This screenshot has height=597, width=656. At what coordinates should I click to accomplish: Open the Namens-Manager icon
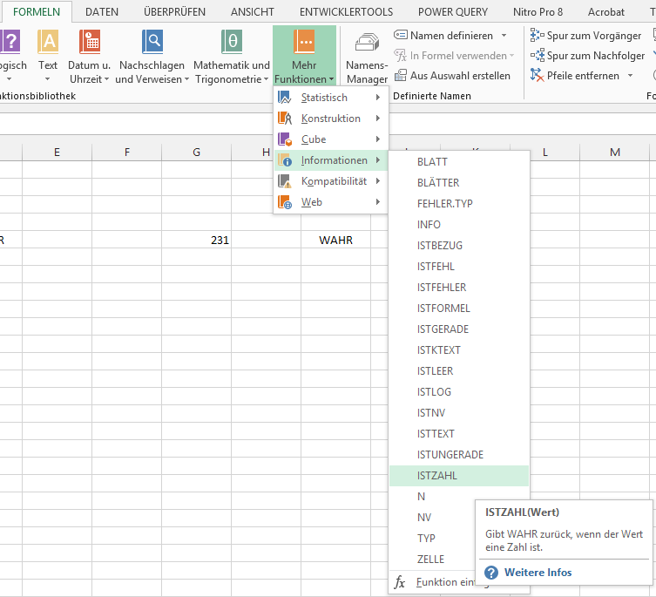(x=367, y=44)
